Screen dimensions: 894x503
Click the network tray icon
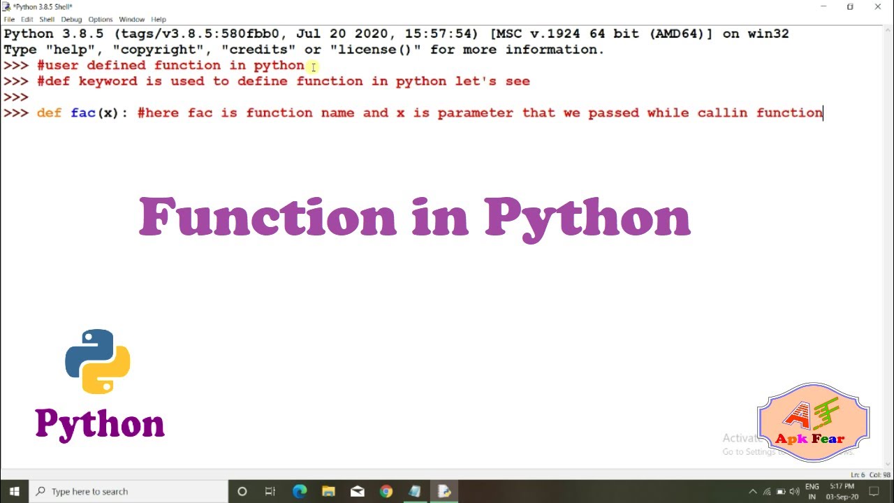click(767, 492)
